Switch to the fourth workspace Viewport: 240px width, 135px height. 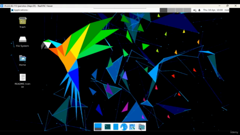pos(187,10)
